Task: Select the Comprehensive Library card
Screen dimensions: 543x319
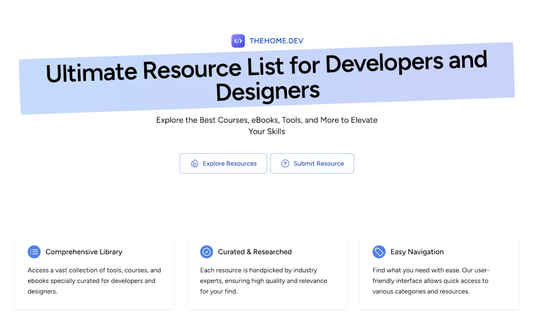Action: click(x=94, y=271)
